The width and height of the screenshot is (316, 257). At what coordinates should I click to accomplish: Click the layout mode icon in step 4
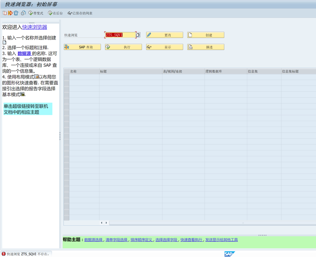[x=36, y=76]
